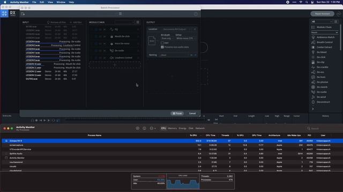Open macOS Spotlight search icon
This screenshot has height=192, width=343.
coord(307,2)
